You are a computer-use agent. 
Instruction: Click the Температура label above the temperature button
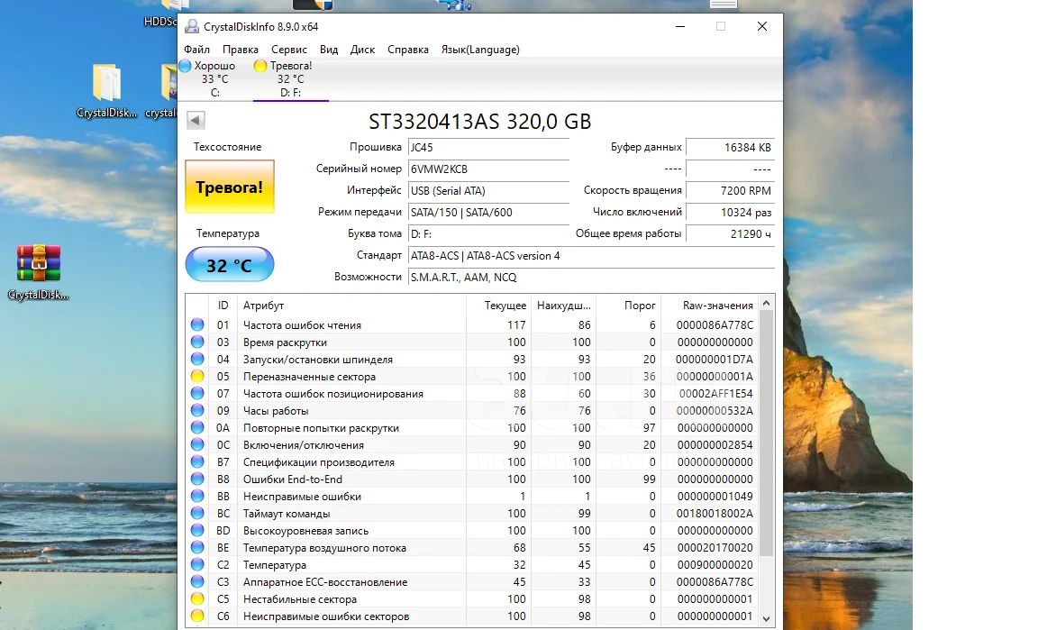(228, 233)
